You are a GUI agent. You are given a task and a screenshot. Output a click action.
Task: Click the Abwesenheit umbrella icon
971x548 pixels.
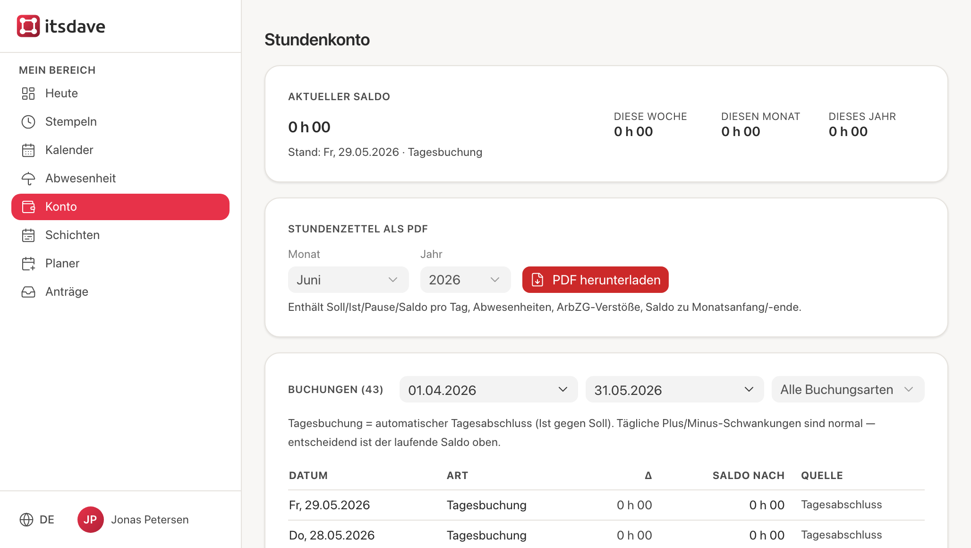[x=28, y=179]
